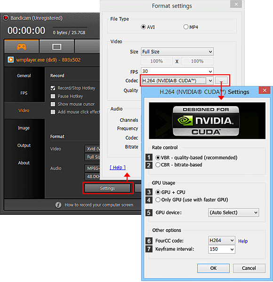Open the FPS section in Bandicam sidebar
273x282 pixels.
coord(24,93)
